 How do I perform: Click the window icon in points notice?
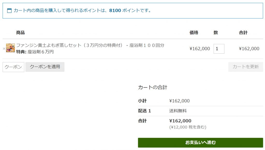coord(9,11)
